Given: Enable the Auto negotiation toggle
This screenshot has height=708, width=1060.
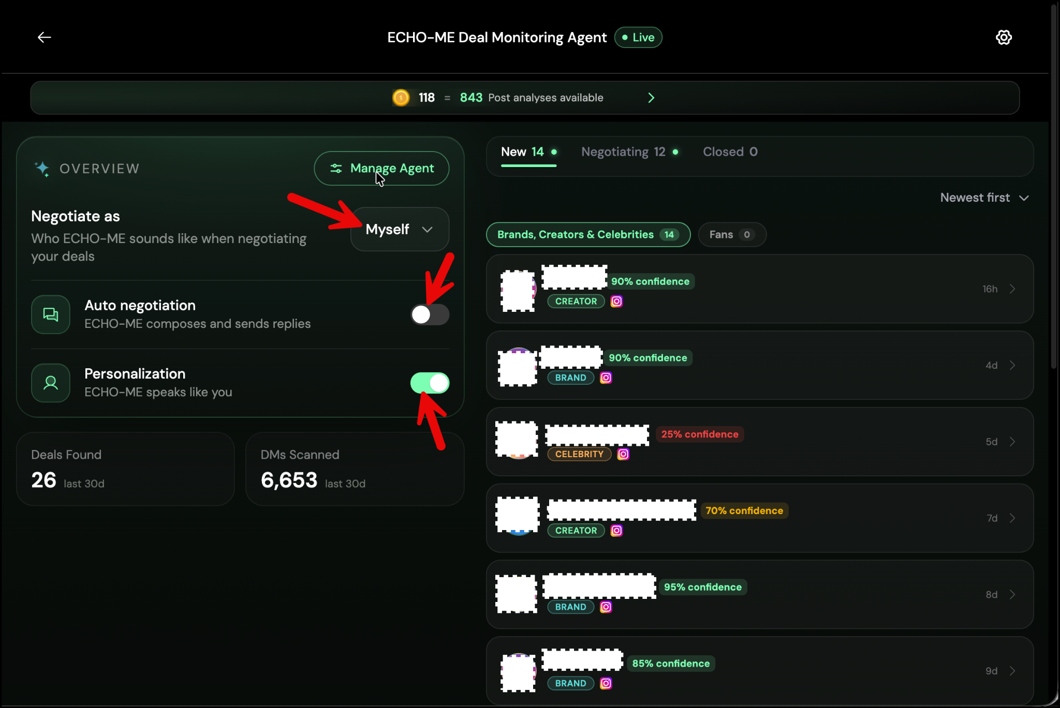Looking at the screenshot, I should click(430, 314).
